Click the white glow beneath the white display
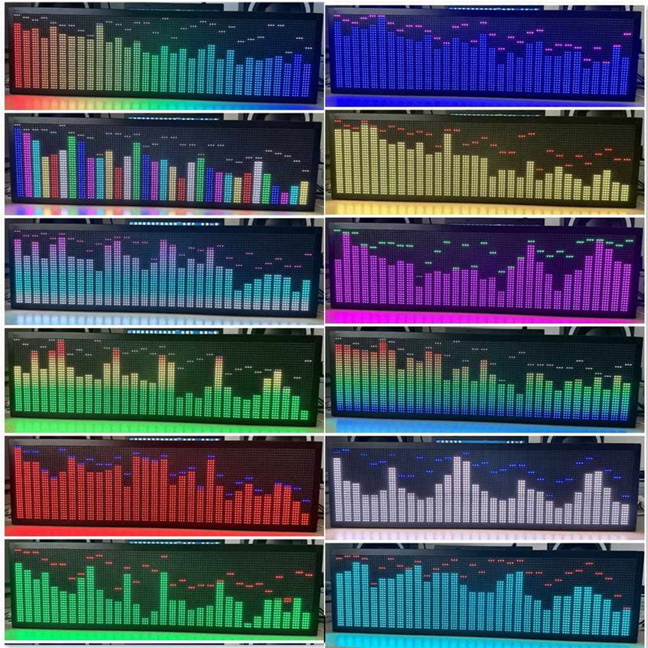 484,534
